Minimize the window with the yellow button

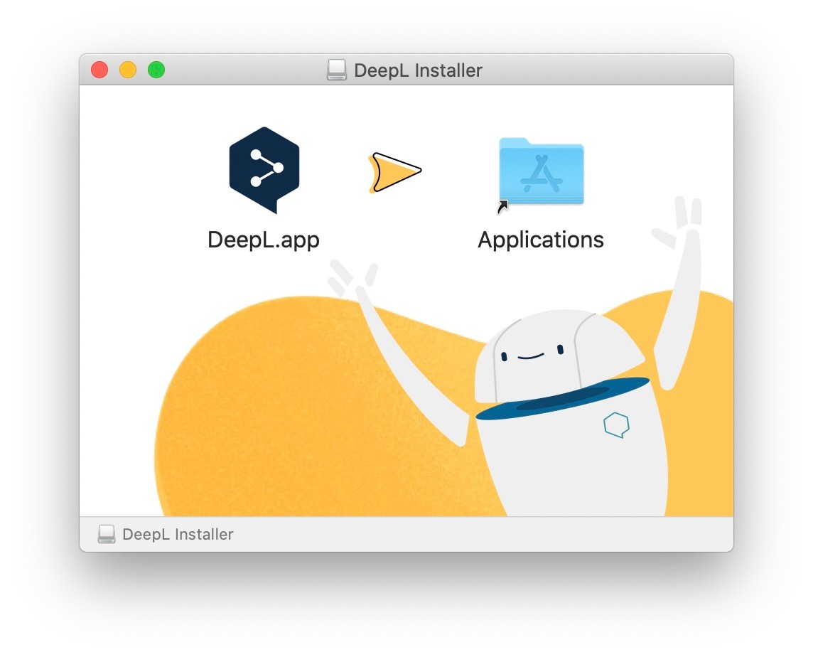pos(128,70)
